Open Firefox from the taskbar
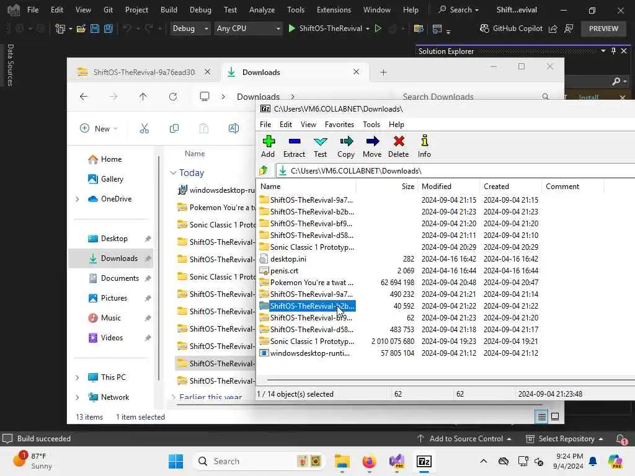 point(369,461)
